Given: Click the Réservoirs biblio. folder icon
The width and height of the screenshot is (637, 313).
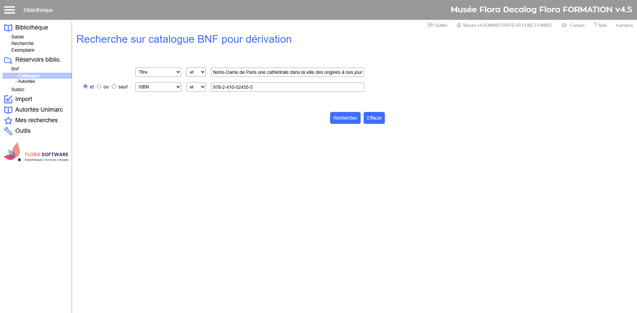Looking at the screenshot, I should [x=8, y=60].
